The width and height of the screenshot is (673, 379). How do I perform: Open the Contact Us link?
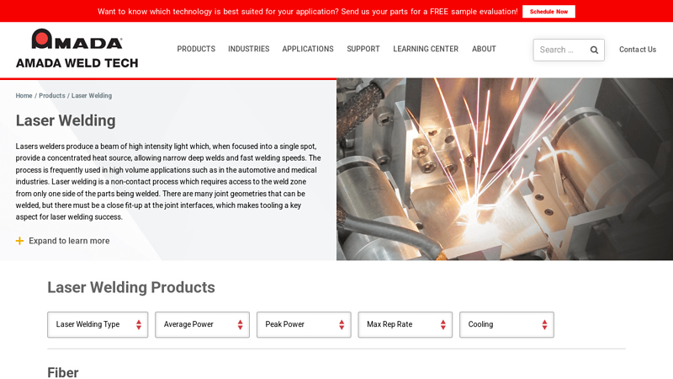[638, 50]
